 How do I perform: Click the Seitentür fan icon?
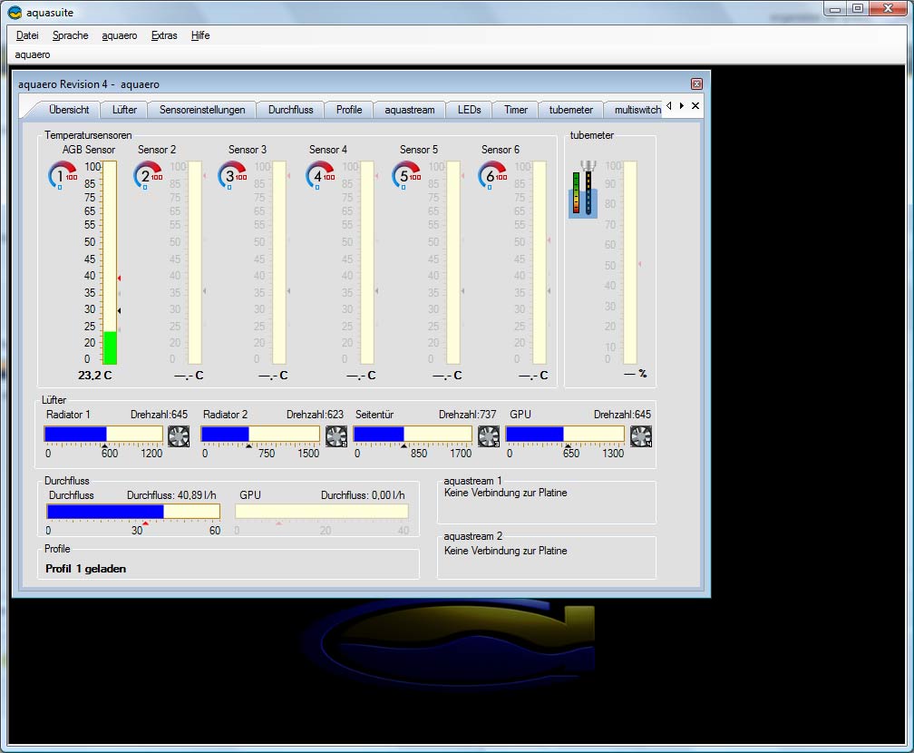489,436
